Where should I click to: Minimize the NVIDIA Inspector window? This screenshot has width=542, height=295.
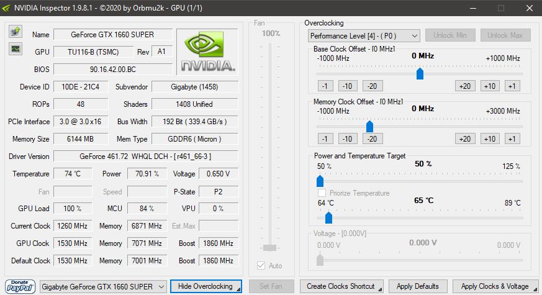tap(473, 8)
